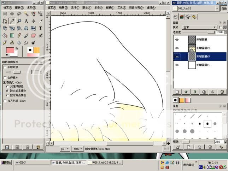Select the Zoom magnifier tool
This screenshot has width=228, height=171.
tap(19, 21)
